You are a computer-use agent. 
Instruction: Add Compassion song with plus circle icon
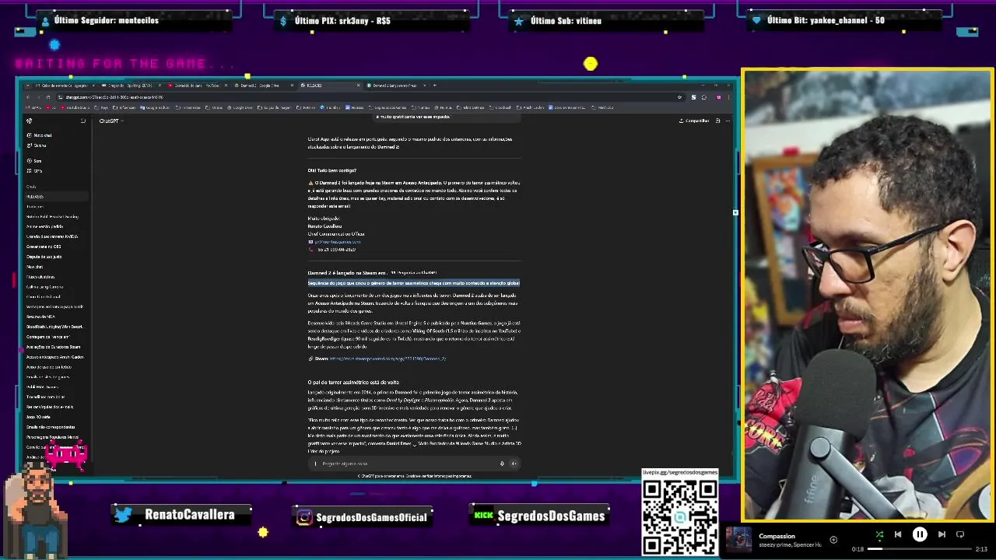coord(833,539)
